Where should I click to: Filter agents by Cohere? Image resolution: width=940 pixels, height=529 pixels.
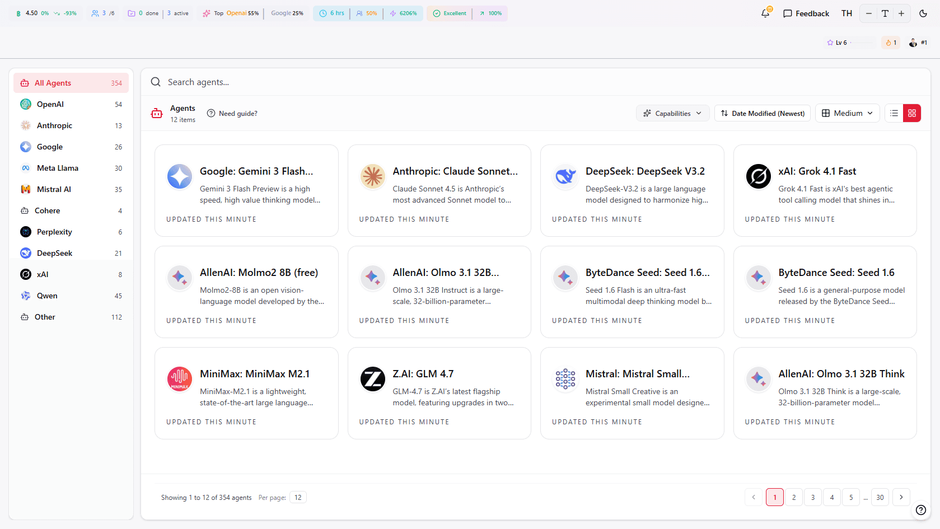pos(71,210)
